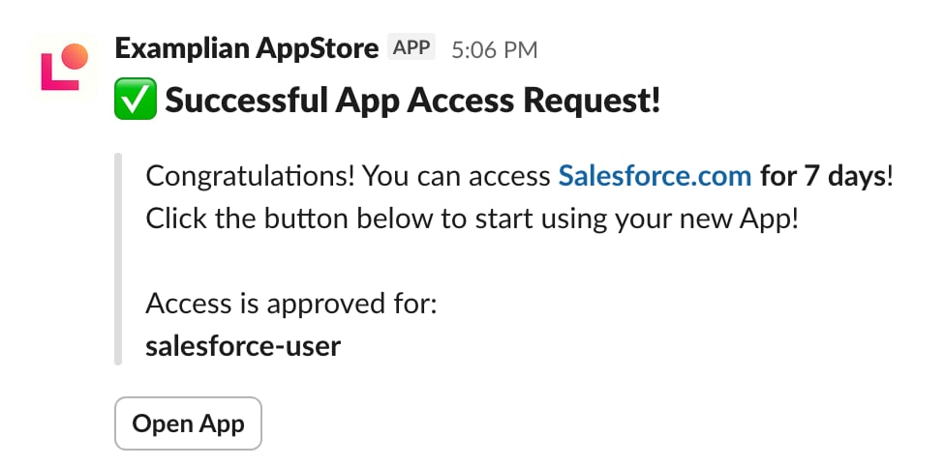Image resolution: width=945 pixels, height=466 pixels.
Task: Click the bold 'for 7 days' text
Action: pos(823,176)
